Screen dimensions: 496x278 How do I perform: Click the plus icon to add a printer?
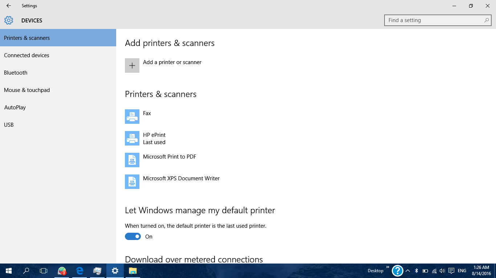132,66
